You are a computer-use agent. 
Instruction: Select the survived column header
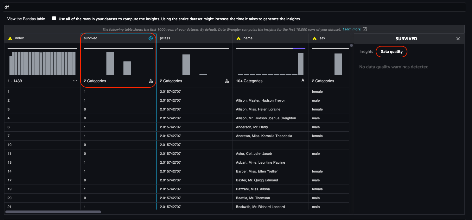pos(118,38)
